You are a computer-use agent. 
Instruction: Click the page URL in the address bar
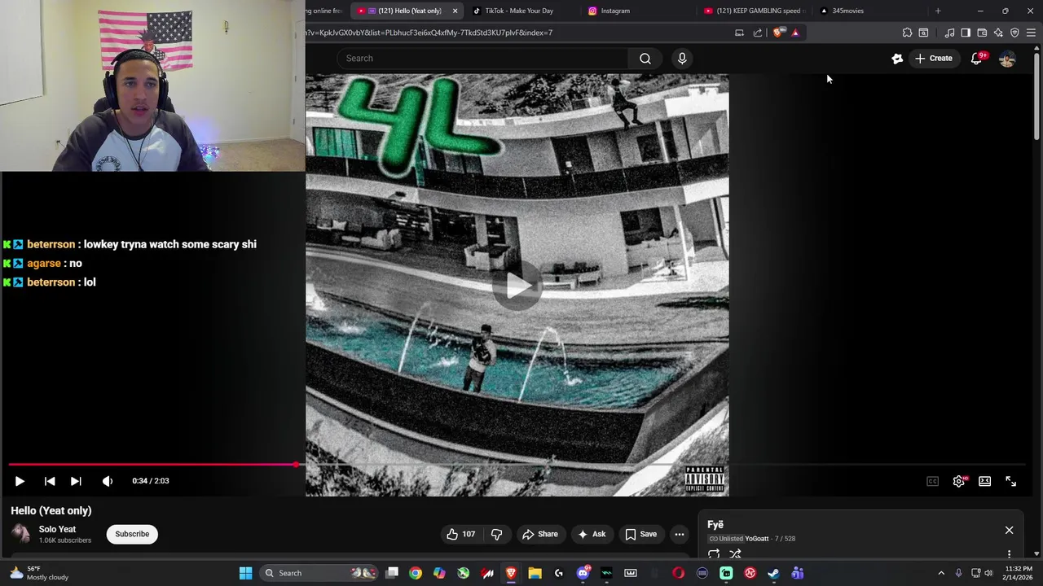tap(429, 33)
